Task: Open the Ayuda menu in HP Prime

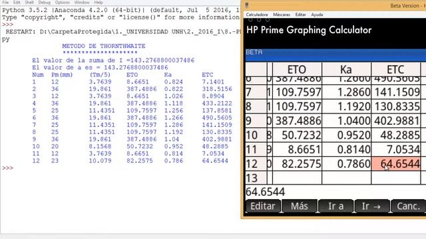Action: coord(317,15)
